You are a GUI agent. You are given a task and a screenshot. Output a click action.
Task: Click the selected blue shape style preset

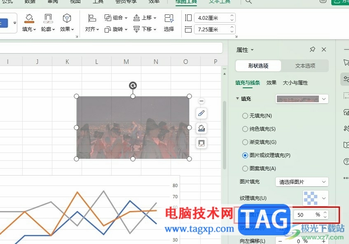point(4,23)
